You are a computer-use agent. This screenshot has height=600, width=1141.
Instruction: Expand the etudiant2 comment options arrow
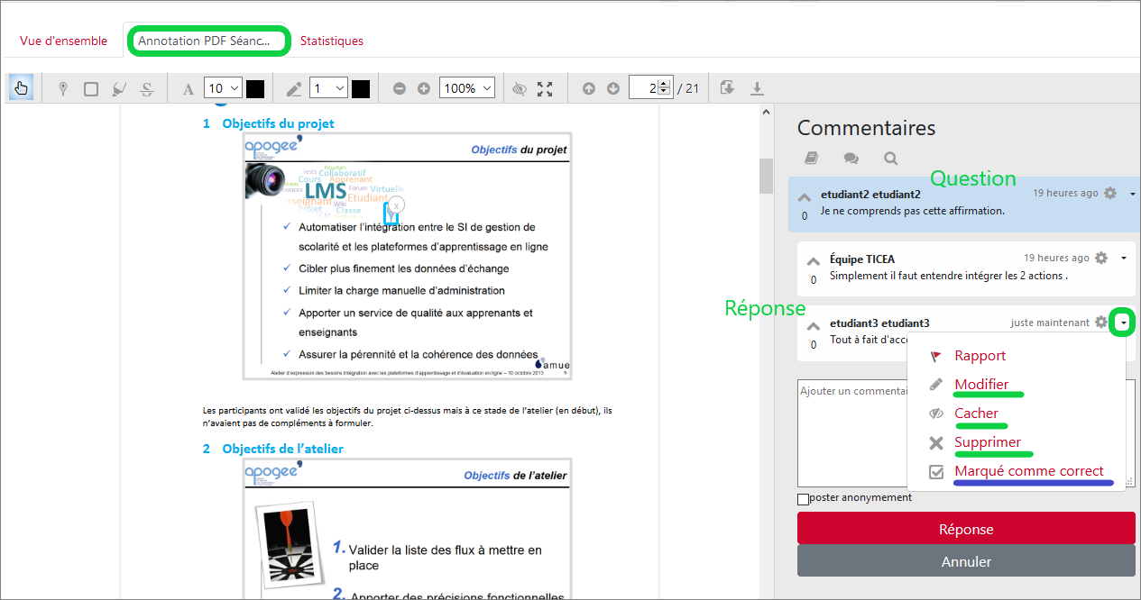click(1133, 194)
